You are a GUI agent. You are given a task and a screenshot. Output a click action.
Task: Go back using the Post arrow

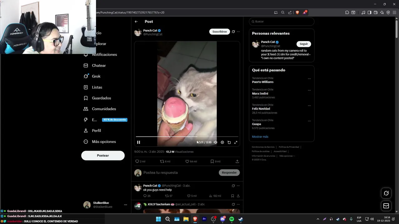(x=136, y=21)
